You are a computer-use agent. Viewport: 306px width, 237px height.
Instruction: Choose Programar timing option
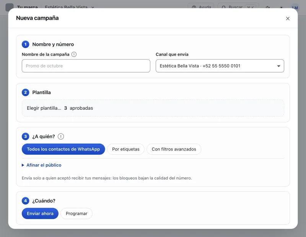[76, 213]
